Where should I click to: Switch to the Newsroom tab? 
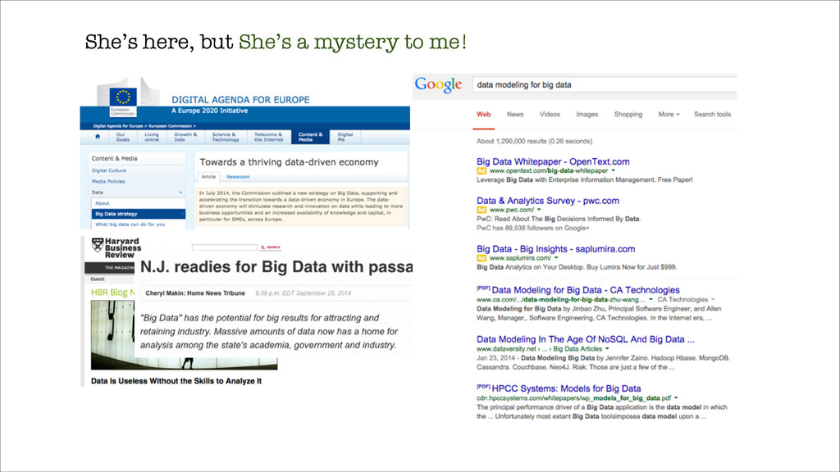point(238,177)
